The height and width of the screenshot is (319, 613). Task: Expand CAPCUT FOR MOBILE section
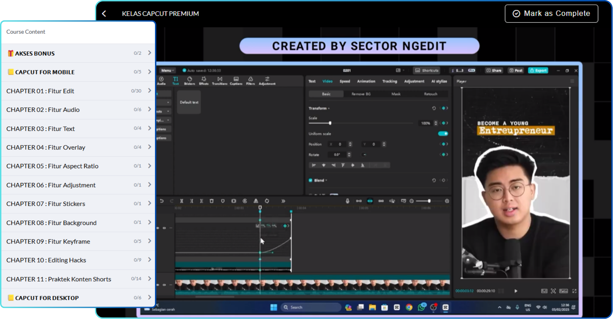78,72
